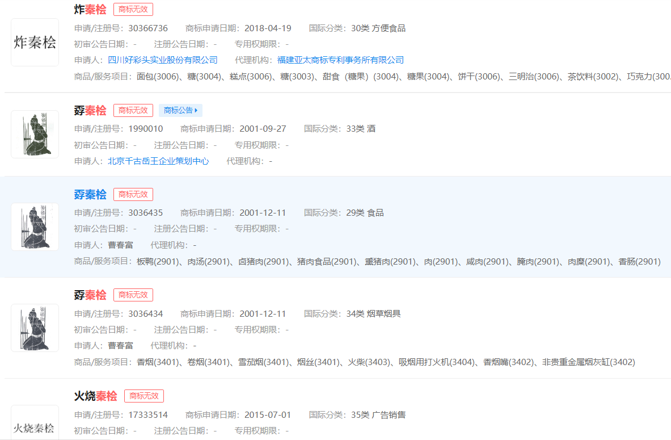Open 孬秦桧 title of the 33类 酒 entry
671x440 pixels.
[x=90, y=110]
